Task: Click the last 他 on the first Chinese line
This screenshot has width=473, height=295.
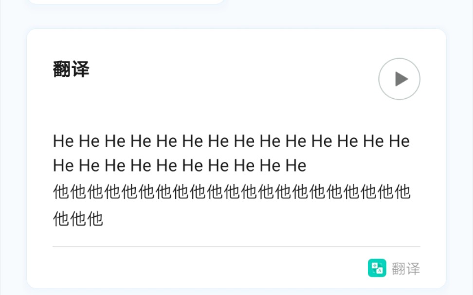Action: point(402,192)
